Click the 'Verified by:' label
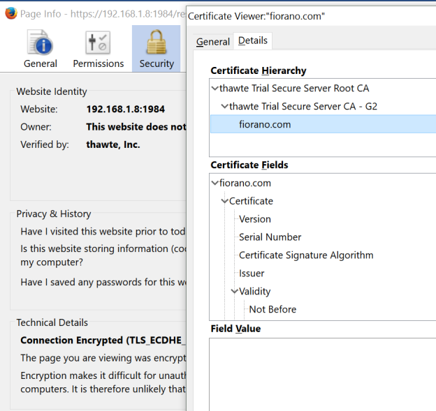Viewport: 436px width, 411px height. coord(45,144)
